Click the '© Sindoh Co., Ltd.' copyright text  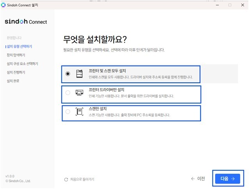(x=18, y=181)
